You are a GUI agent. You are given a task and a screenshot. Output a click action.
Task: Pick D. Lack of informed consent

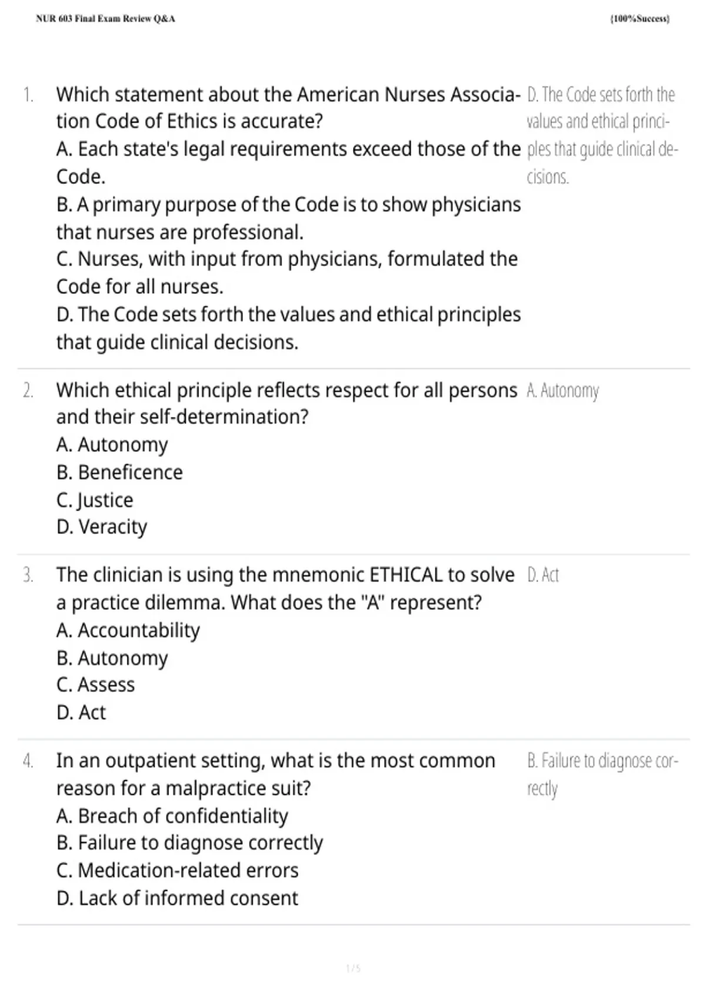pos(177,898)
